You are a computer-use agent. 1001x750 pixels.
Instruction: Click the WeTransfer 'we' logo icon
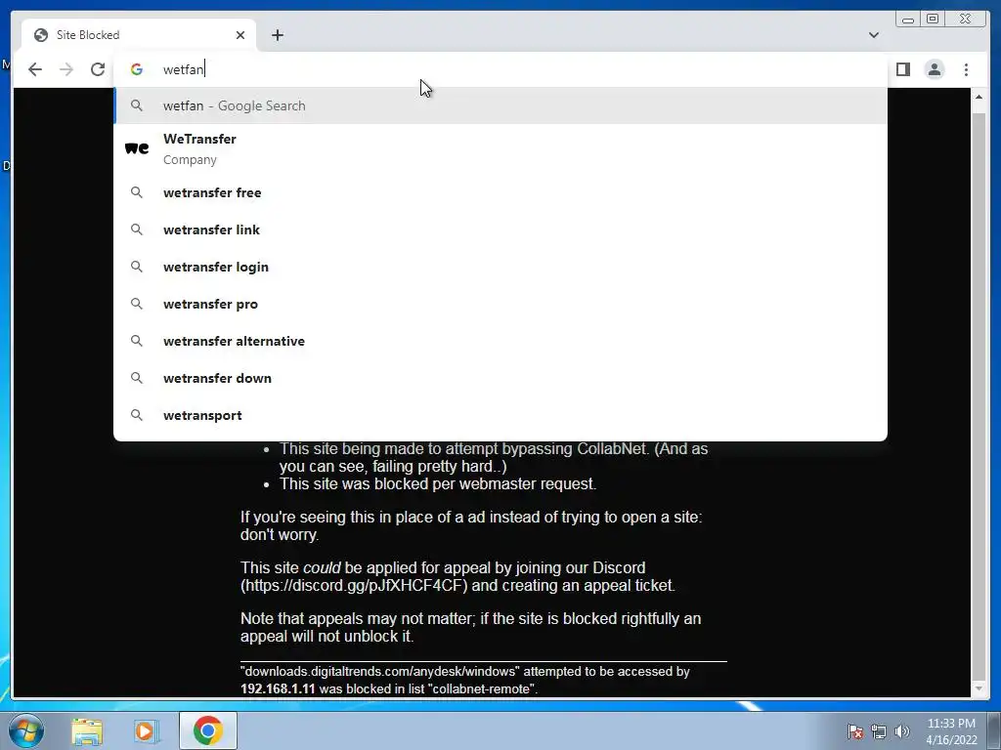[137, 148]
